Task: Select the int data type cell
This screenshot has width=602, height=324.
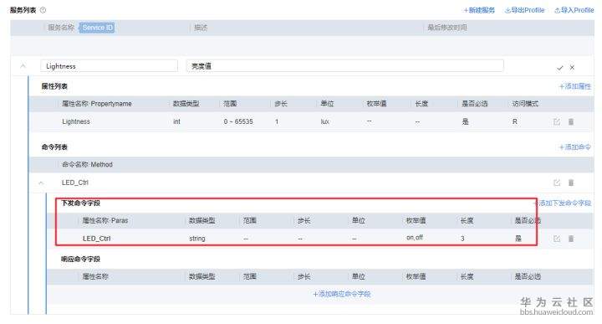Action: 176,122
